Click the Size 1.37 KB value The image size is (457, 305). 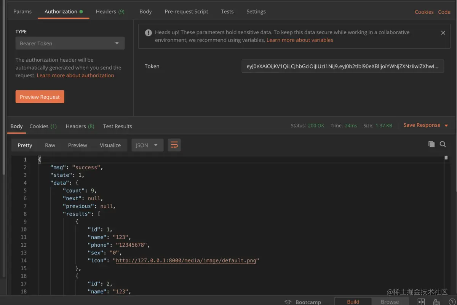383,125
